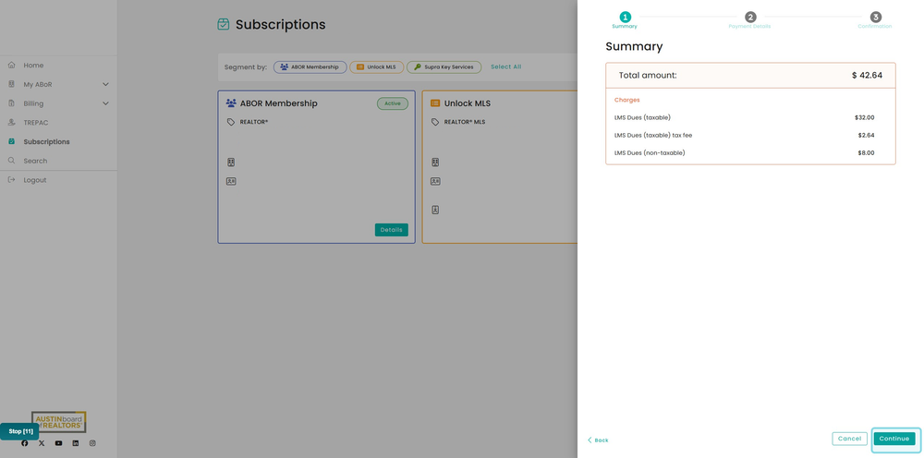Click the Details button on ABOR Membership

point(391,230)
